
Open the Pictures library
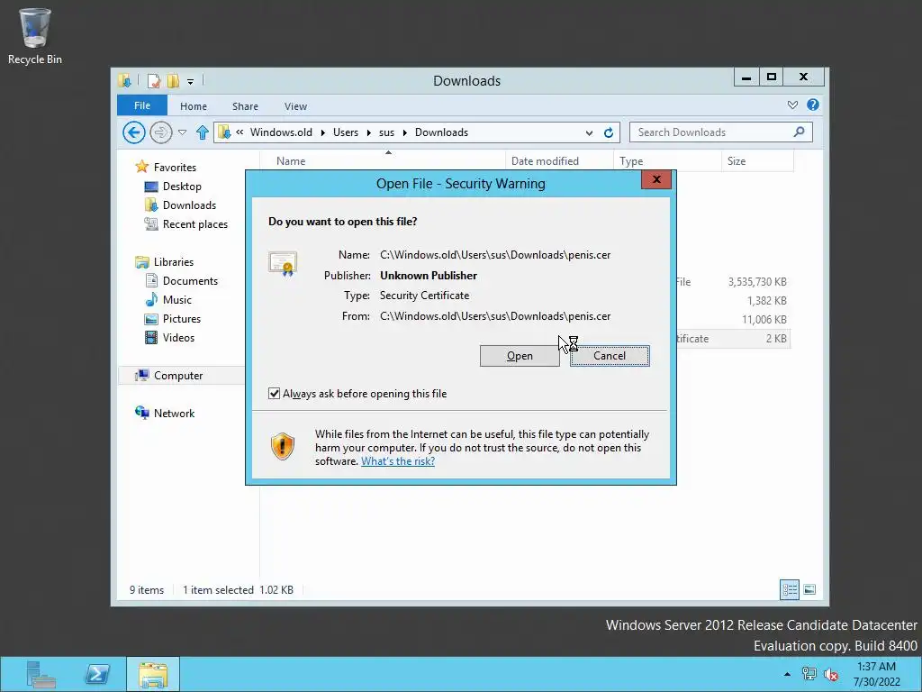(182, 318)
